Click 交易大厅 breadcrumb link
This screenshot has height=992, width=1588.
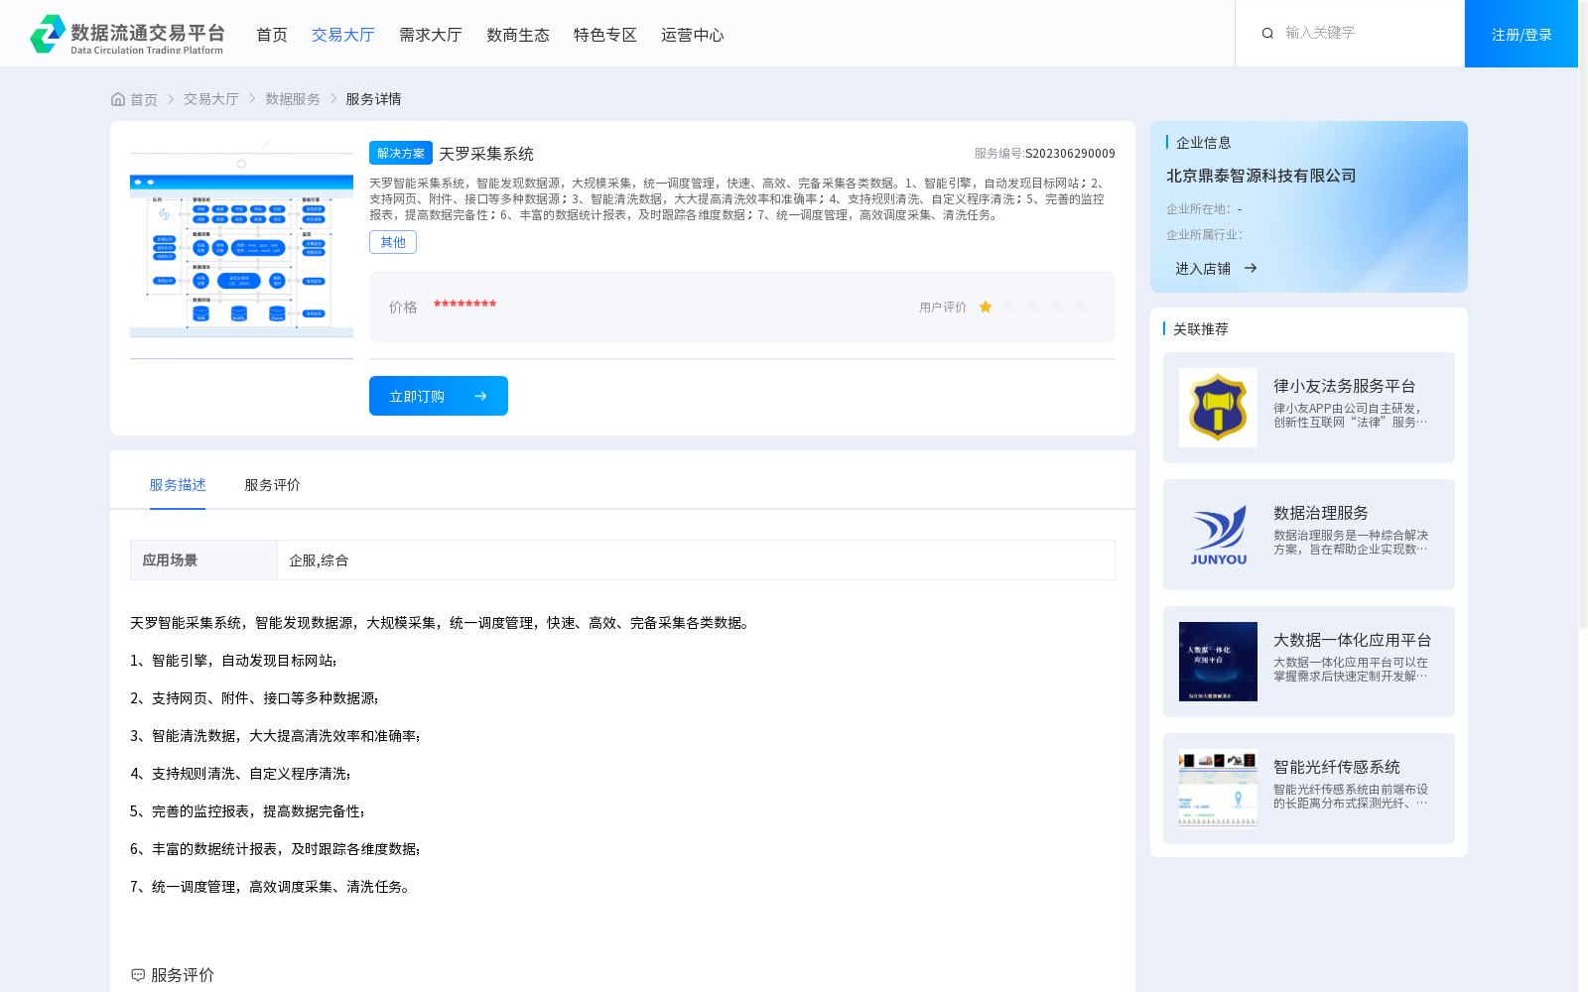[x=211, y=99]
